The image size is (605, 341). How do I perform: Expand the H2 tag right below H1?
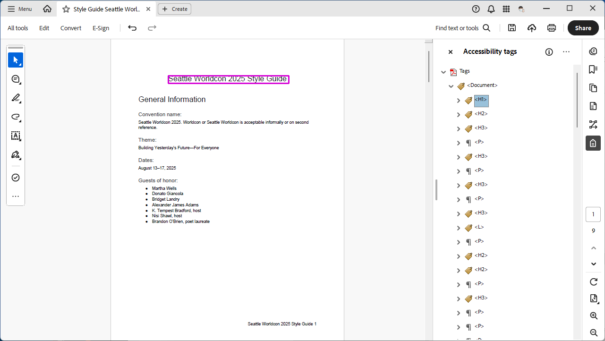[458, 115]
